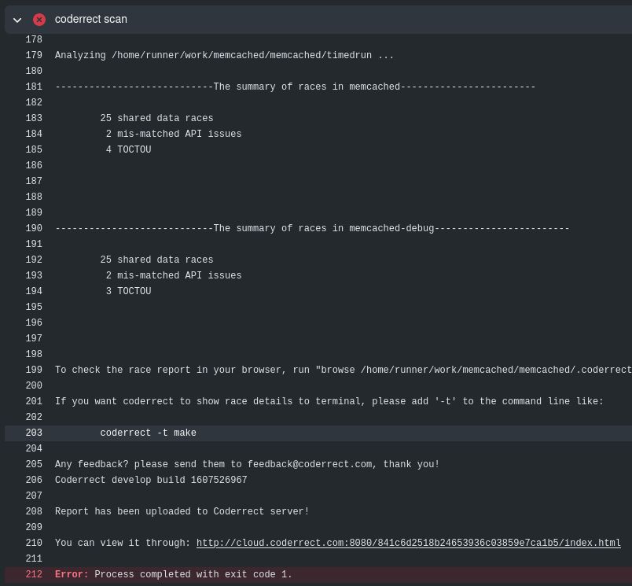Click '3 TOCTOU' text
The image size is (632, 586).
click(129, 291)
